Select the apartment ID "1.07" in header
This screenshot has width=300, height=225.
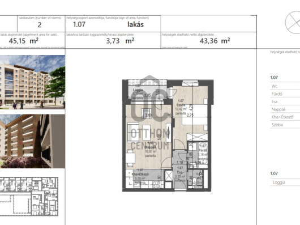click(x=79, y=24)
